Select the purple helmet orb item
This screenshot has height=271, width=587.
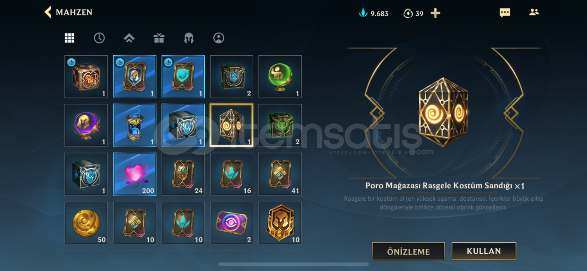[86, 125]
